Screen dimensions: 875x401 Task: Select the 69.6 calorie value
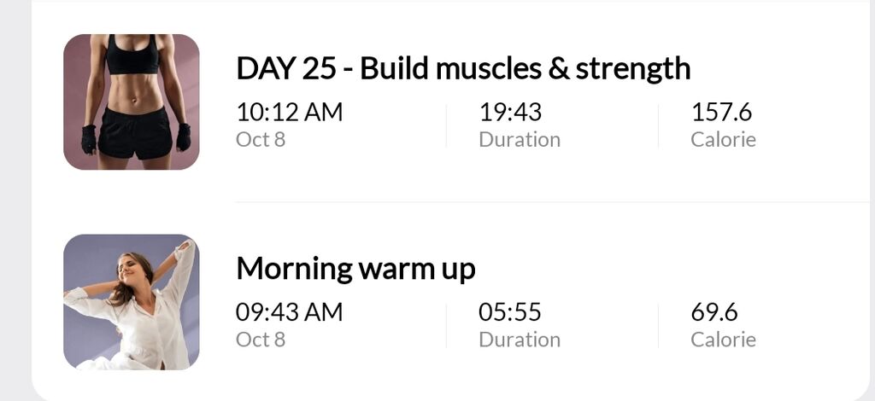[x=714, y=312]
